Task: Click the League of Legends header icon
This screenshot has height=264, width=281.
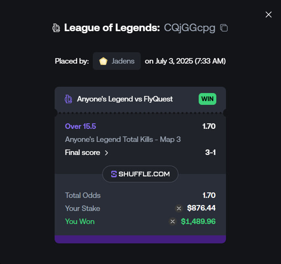Action: (56, 28)
